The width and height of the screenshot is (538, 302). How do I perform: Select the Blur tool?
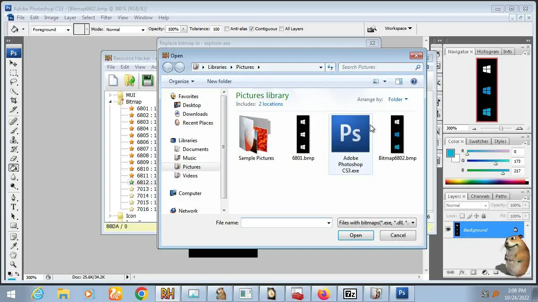click(x=13, y=177)
